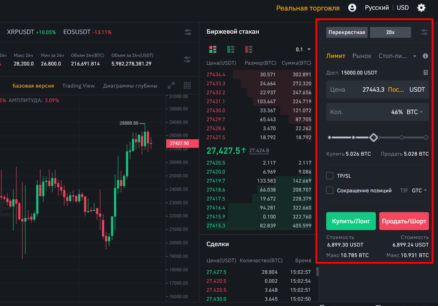
Task: Toggle Перекрестная margin mode
Action: pyautogui.click(x=346, y=32)
